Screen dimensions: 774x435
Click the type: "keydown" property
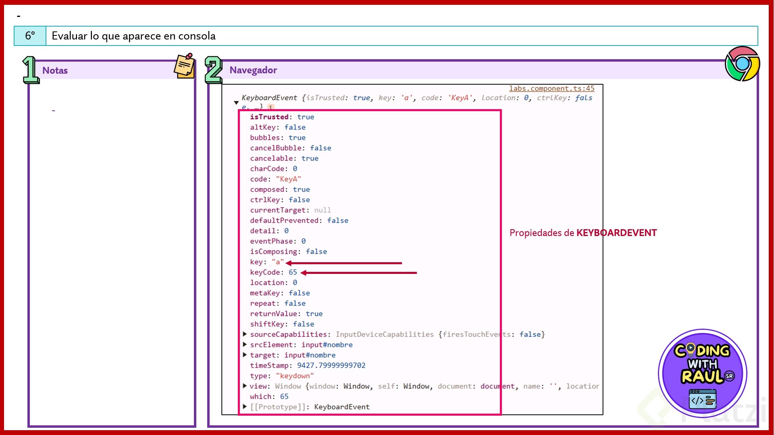tap(282, 376)
